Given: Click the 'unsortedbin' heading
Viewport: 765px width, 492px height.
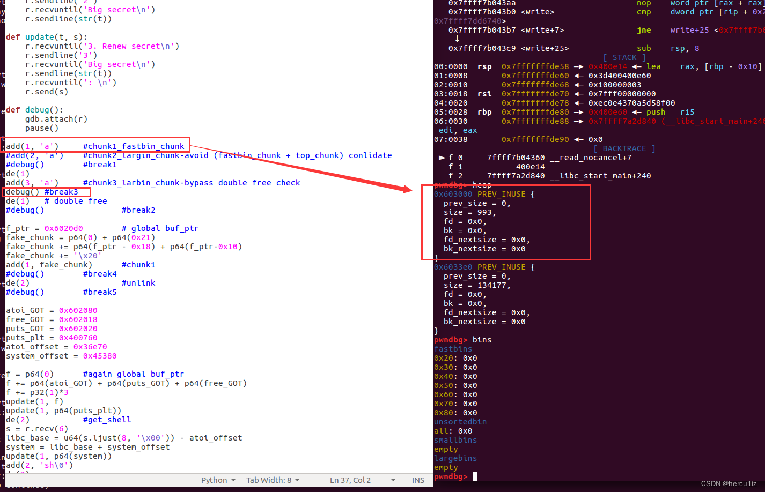Looking at the screenshot, I should point(460,422).
